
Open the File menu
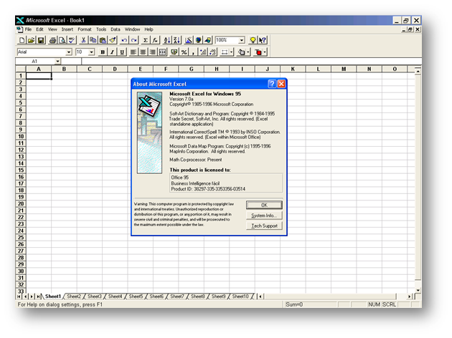click(x=28, y=29)
